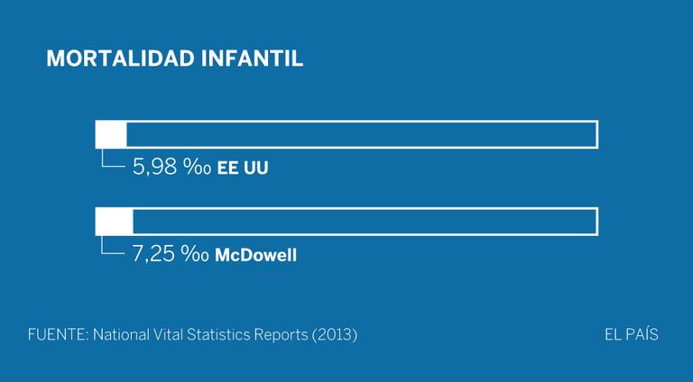Click the EL PAÍS credit
The image size is (693, 382).
[x=631, y=335]
